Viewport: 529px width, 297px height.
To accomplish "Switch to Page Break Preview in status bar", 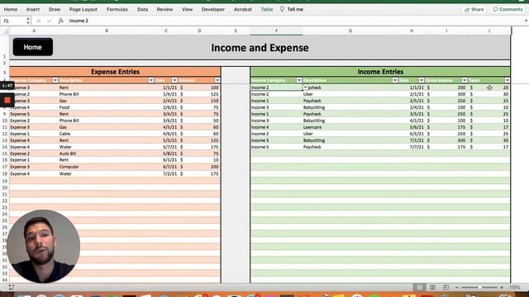I will pos(446,287).
